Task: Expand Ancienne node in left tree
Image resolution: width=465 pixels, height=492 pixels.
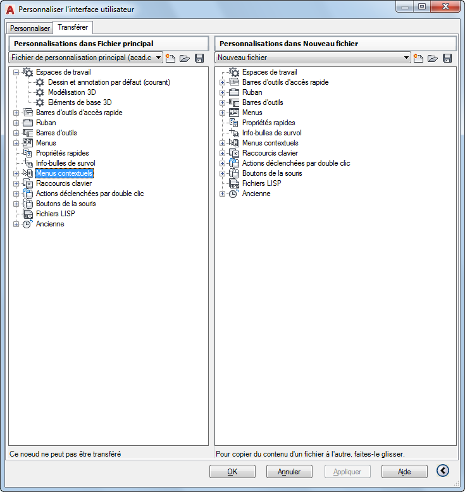Action: (x=16, y=224)
